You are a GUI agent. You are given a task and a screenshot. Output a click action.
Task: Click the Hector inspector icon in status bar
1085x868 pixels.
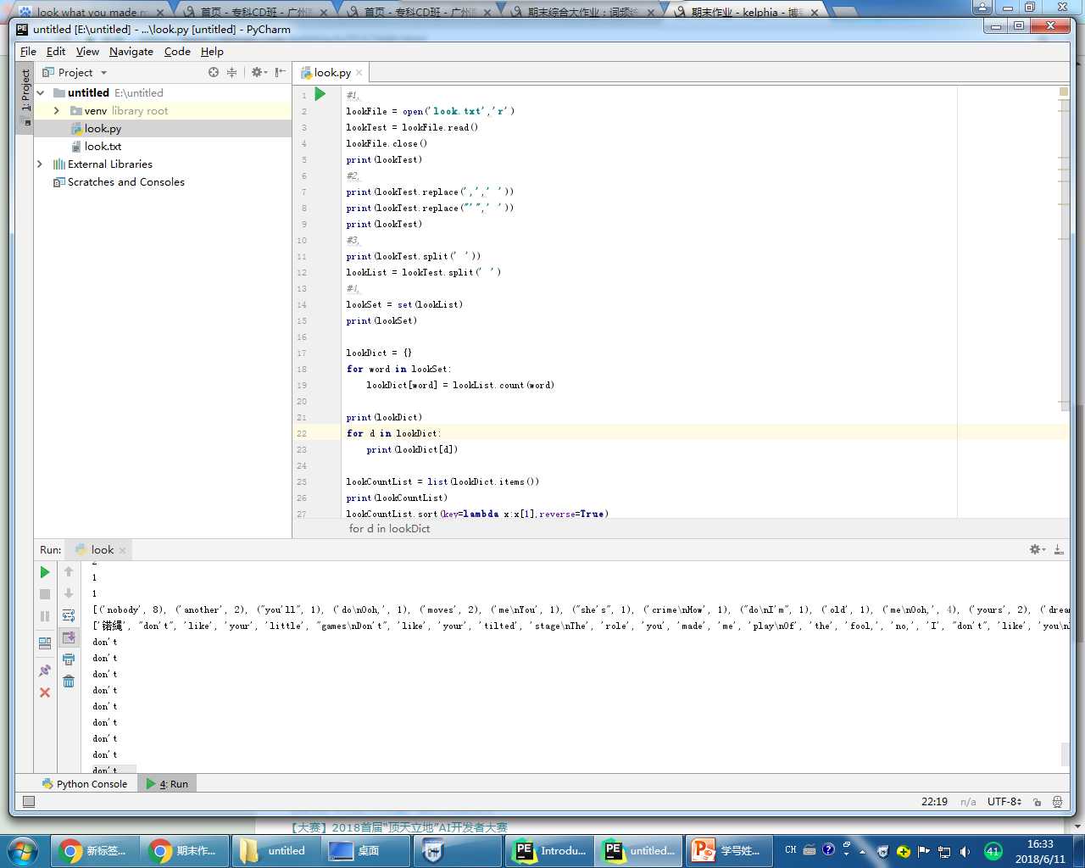pyautogui.click(x=1057, y=801)
